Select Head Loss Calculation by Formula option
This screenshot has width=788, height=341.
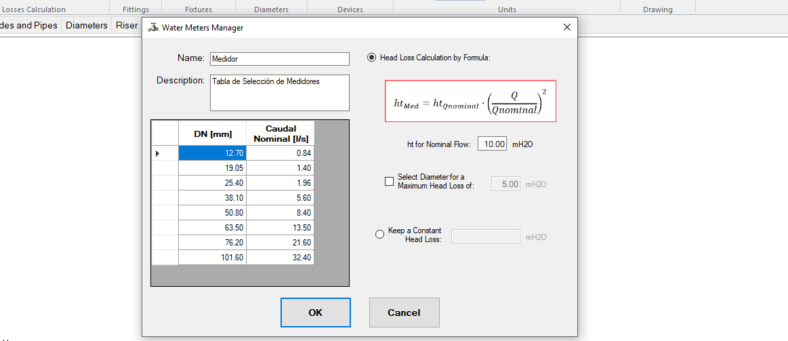coord(371,58)
